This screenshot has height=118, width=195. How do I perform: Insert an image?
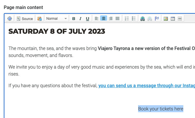point(166,19)
